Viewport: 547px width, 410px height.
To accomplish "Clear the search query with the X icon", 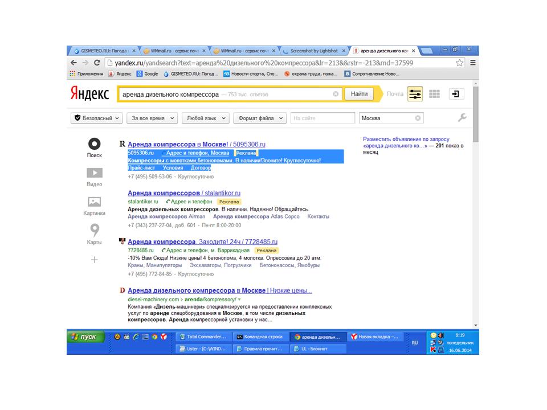I will point(336,94).
